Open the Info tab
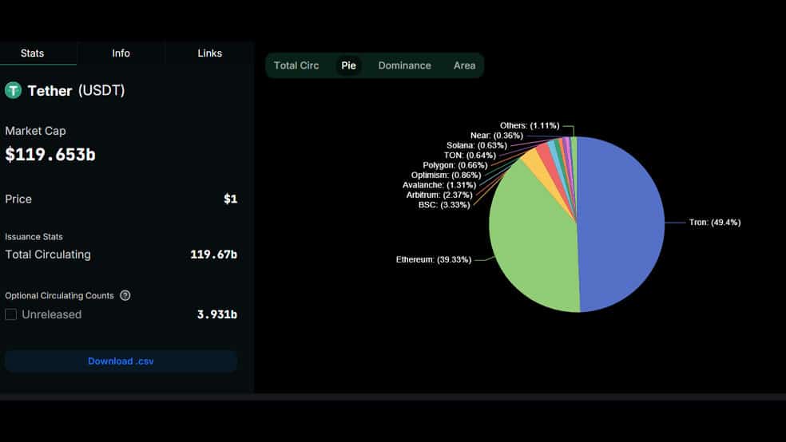The width and height of the screenshot is (786, 442). [121, 53]
